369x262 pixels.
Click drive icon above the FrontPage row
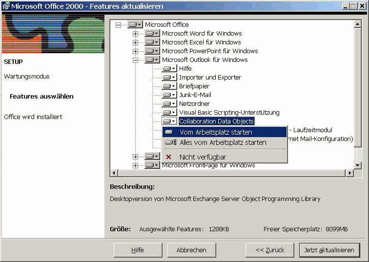point(152,157)
